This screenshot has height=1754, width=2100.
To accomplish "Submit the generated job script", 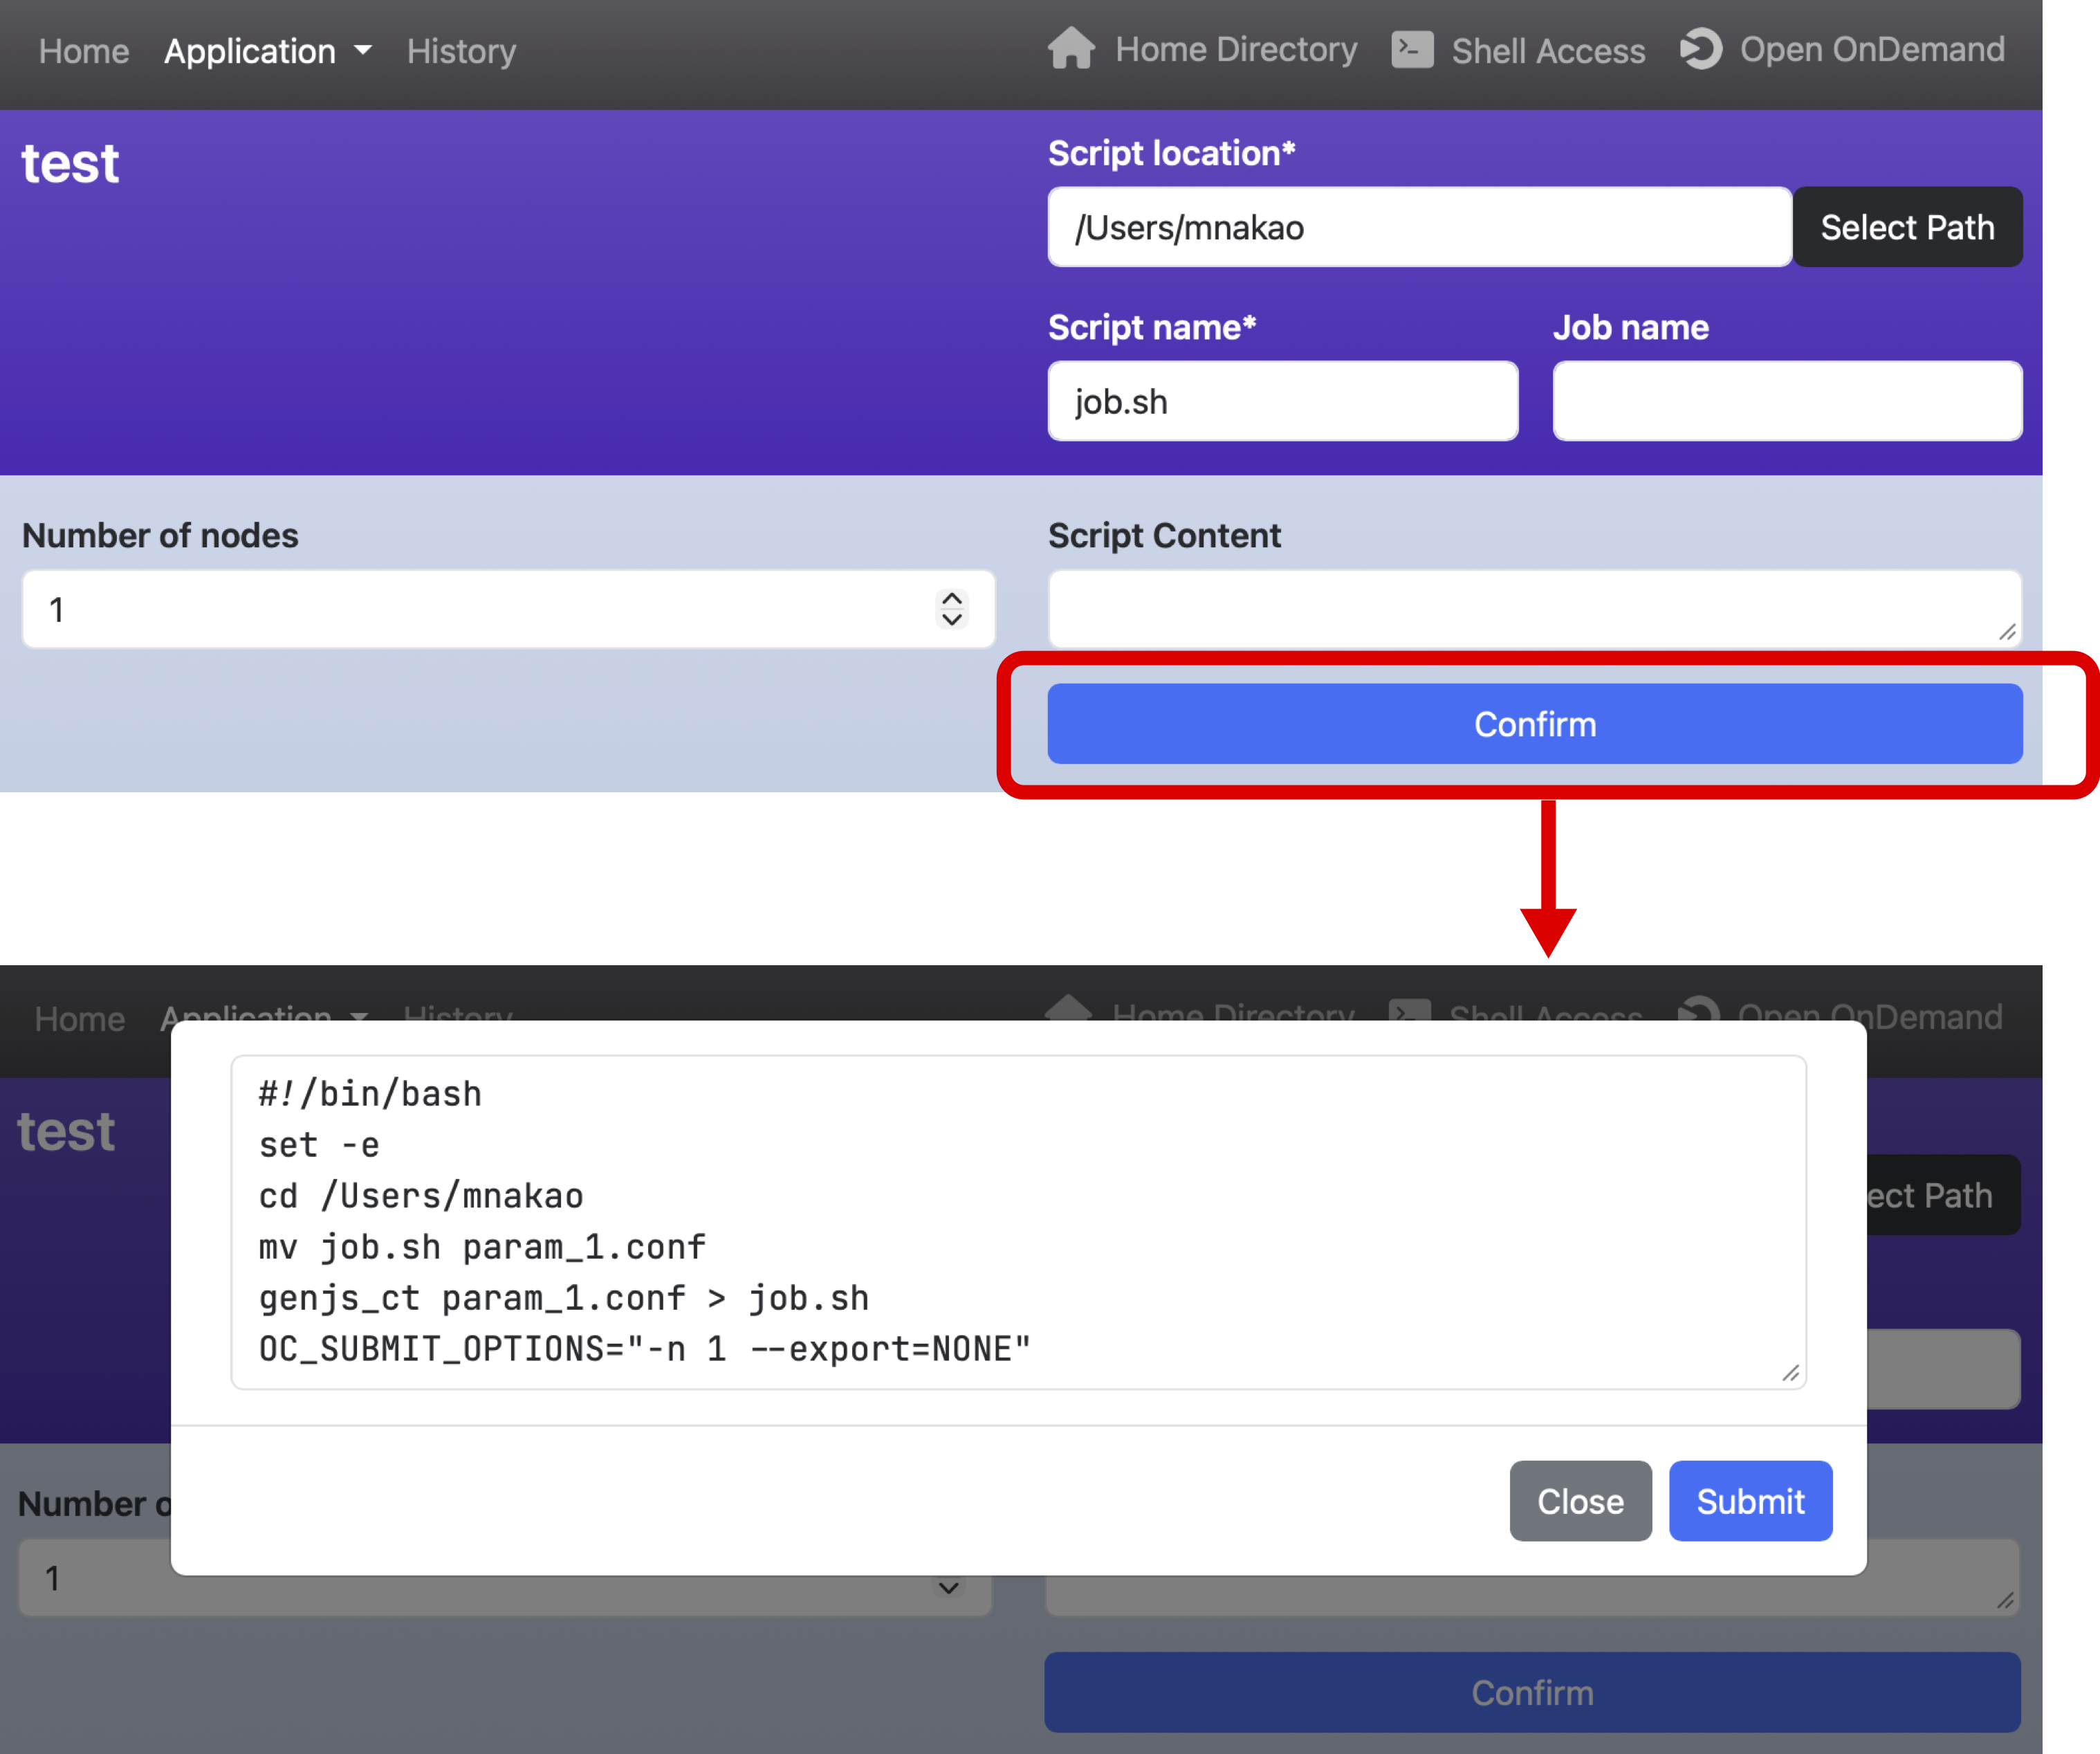I will point(1749,1501).
